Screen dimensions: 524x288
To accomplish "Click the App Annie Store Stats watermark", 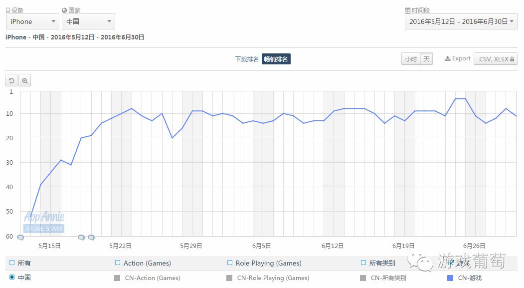I will [44, 222].
